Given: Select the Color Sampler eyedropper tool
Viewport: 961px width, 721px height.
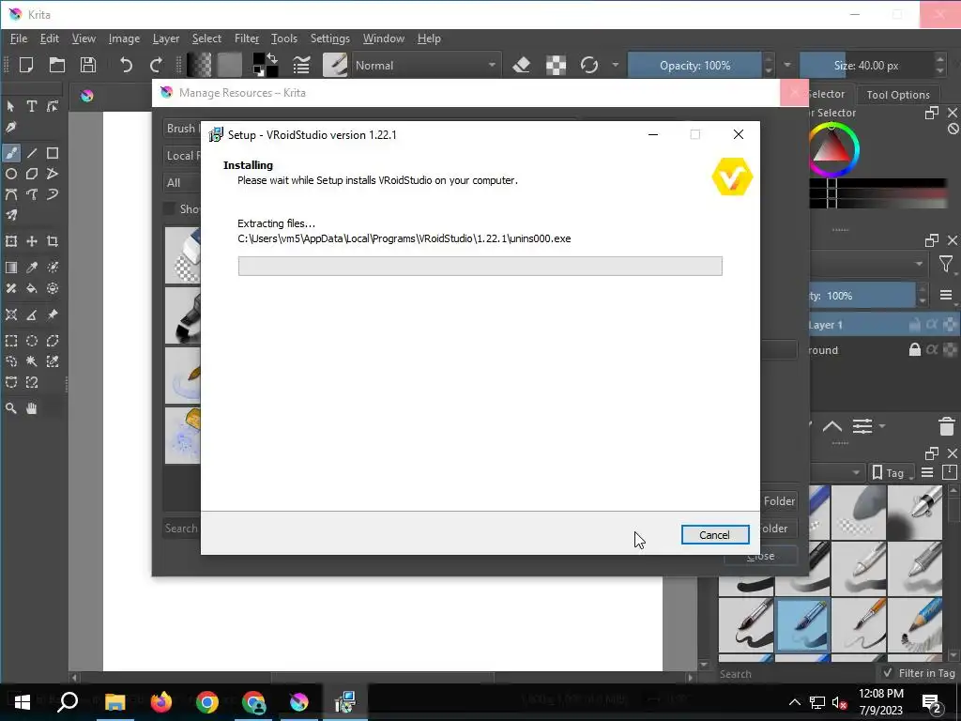Looking at the screenshot, I should tap(32, 268).
